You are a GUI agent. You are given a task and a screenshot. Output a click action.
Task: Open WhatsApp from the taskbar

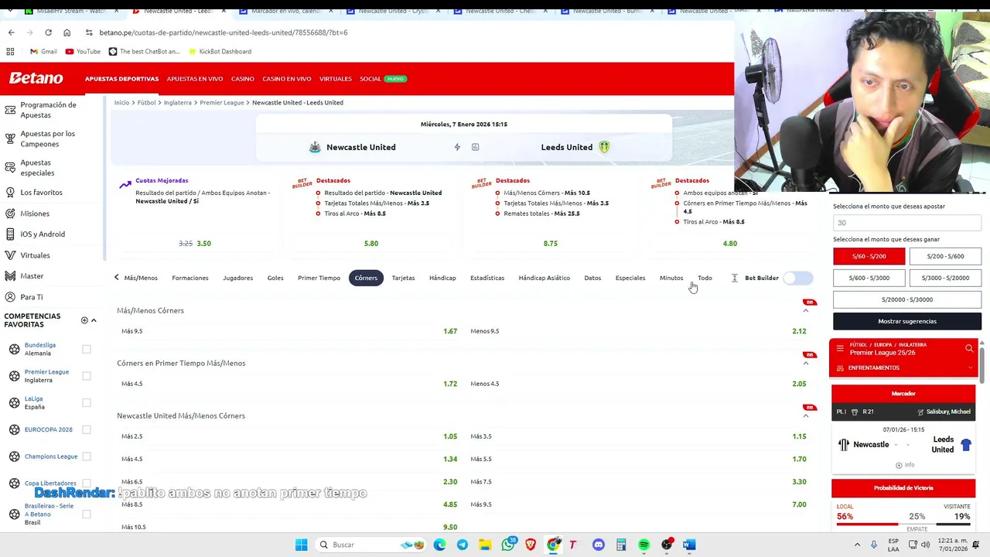point(508,545)
